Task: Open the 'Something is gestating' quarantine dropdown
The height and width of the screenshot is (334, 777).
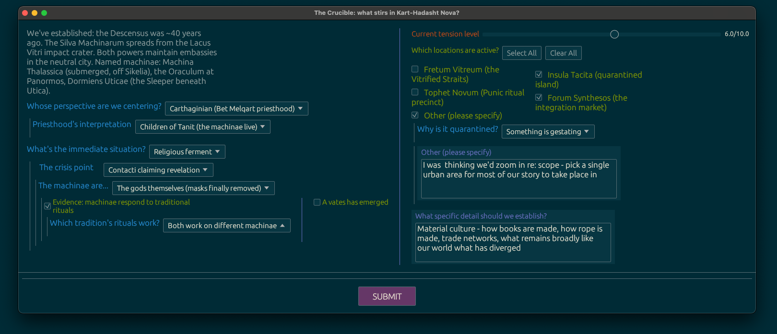Action: click(547, 132)
